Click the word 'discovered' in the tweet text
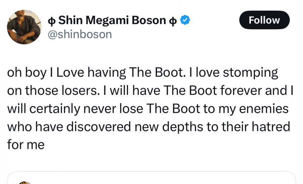The image size is (303, 184). click(x=98, y=126)
